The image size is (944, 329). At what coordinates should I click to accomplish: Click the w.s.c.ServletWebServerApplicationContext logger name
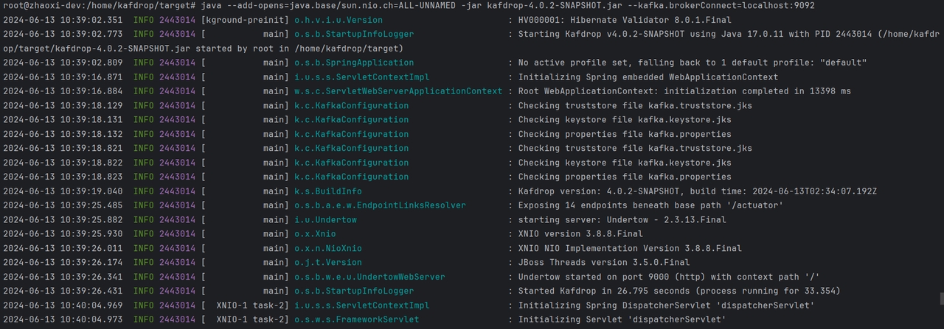(x=398, y=91)
